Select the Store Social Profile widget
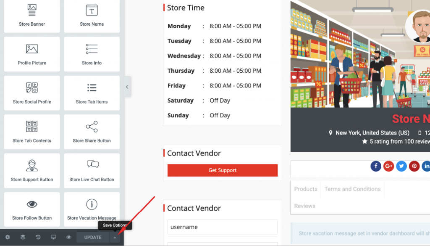 point(32,93)
